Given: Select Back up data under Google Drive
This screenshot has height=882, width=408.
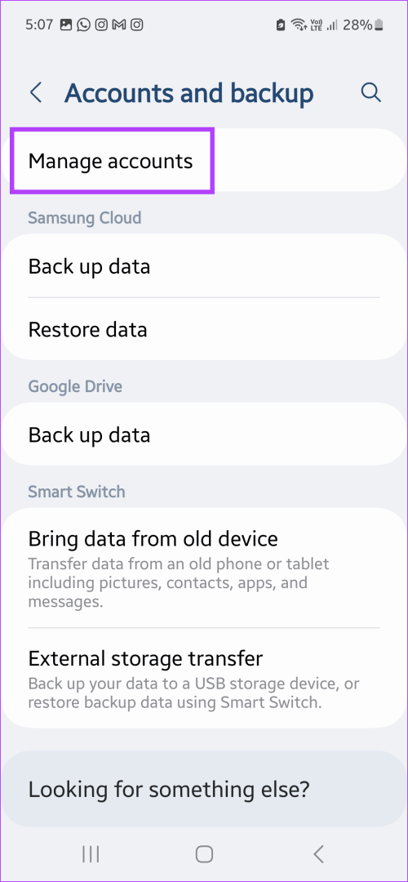Looking at the screenshot, I should [x=204, y=434].
